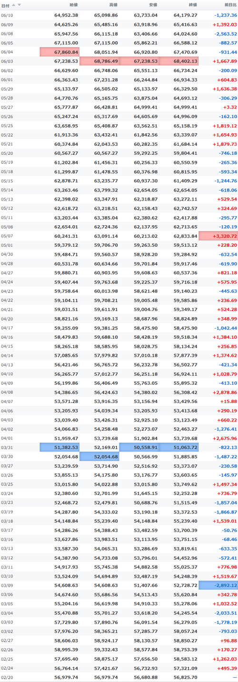
Task: Click the 始値 column header
Action: pos(73,4)
